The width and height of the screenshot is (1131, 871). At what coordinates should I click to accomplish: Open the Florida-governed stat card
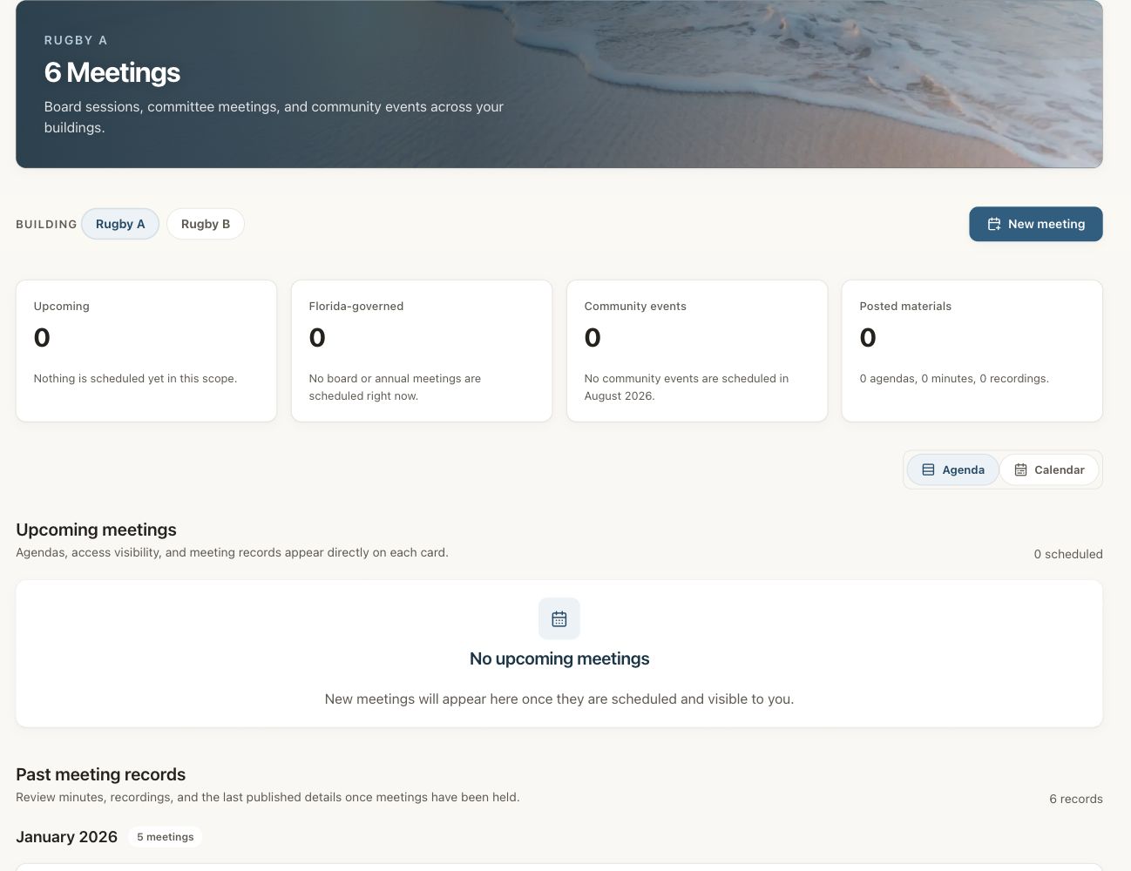pos(422,350)
